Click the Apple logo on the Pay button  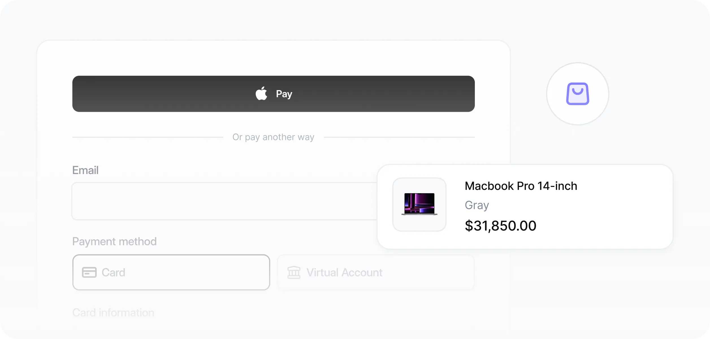[261, 94]
